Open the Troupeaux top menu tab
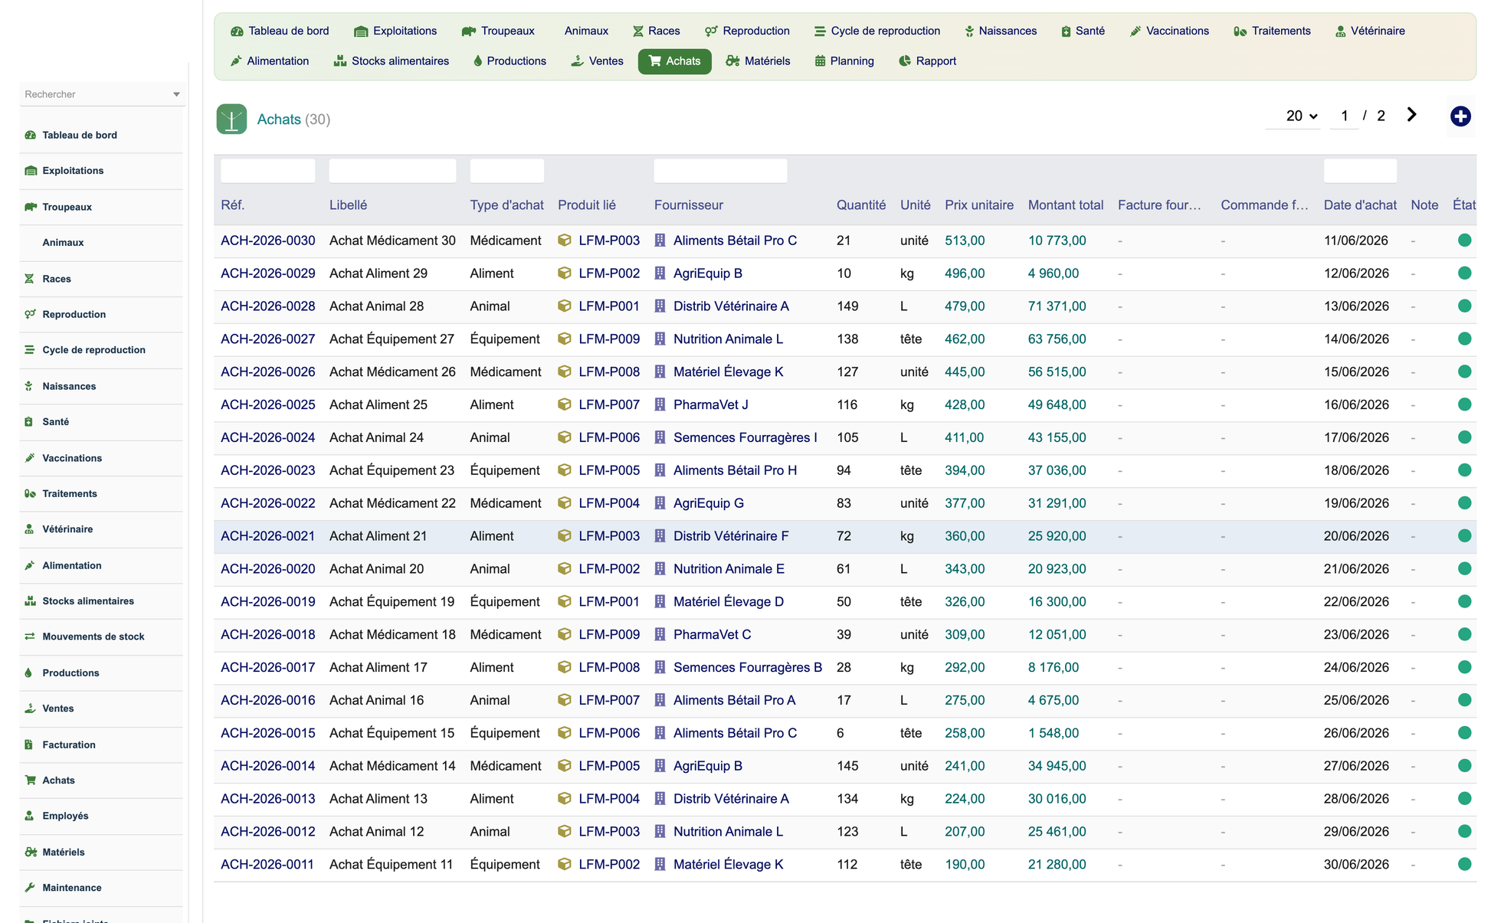The image size is (1491, 923). point(498,31)
